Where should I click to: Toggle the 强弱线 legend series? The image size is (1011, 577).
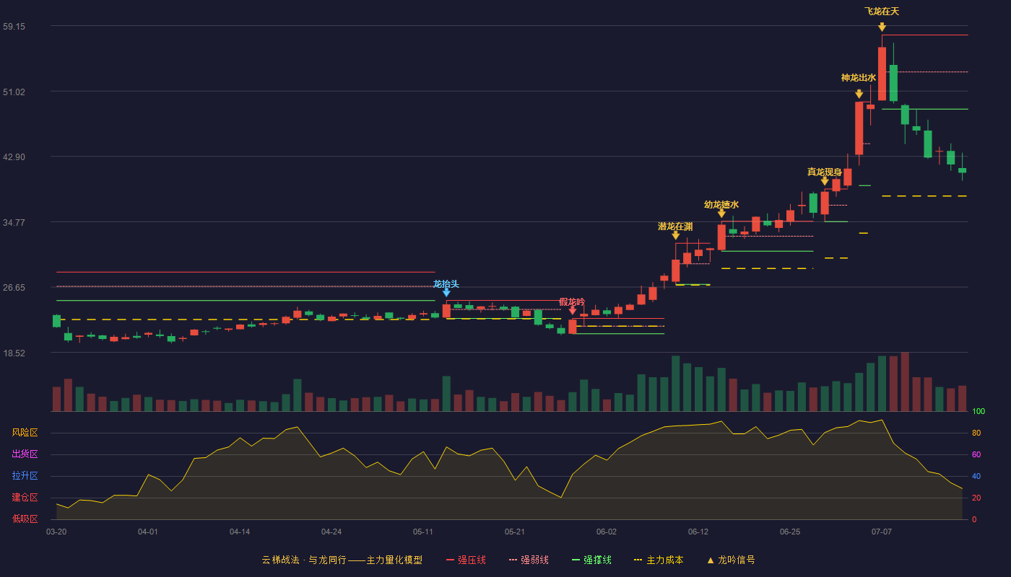coord(529,560)
